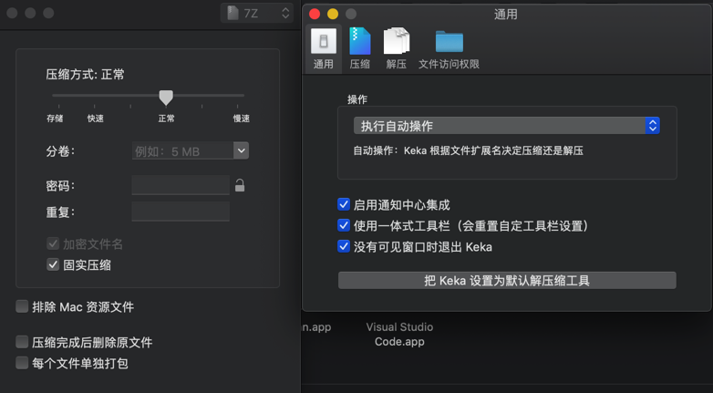Expand the 分卷 volume size dropdown arrow

(x=241, y=150)
